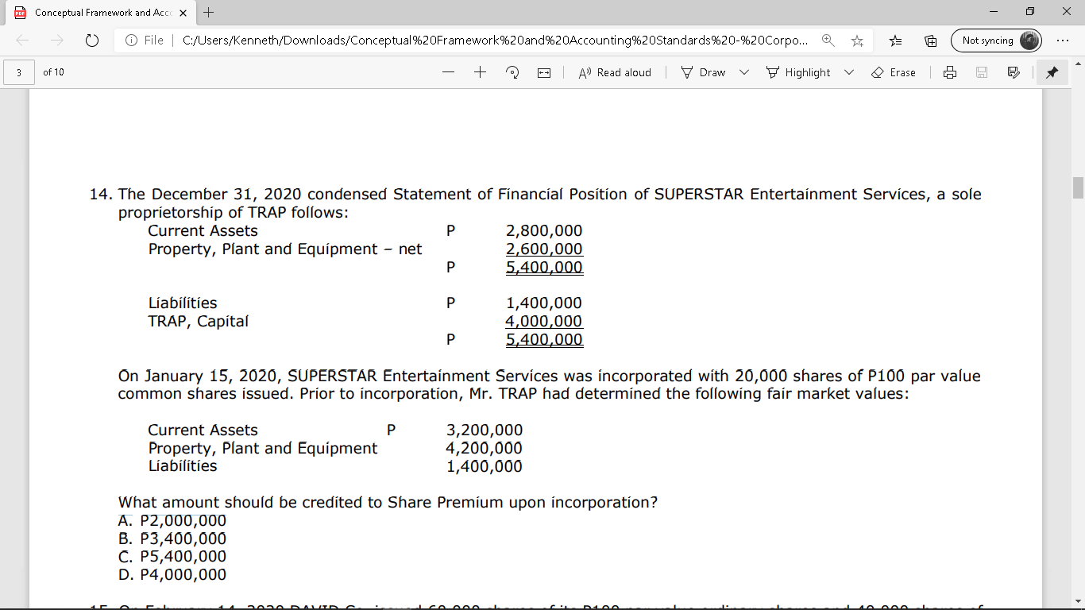Click the File site information icon
Image resolution: width=1085 pixels, height=610 pixels.
click(x=131, y=41)
